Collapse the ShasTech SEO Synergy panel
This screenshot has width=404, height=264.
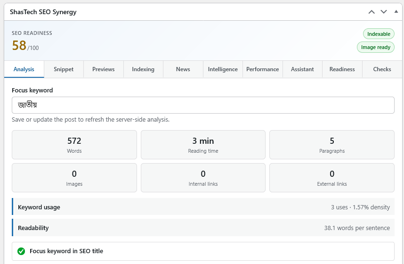(x=396, y=12)
